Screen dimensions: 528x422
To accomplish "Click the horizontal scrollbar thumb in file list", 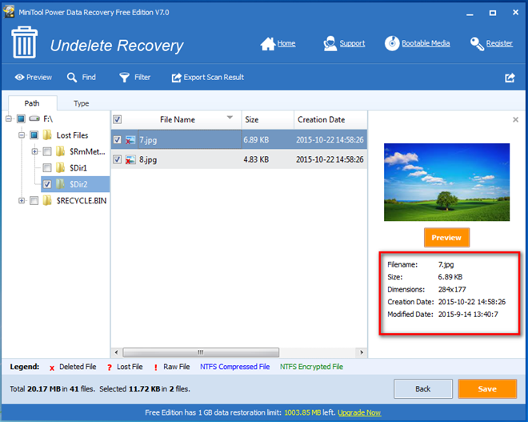I will click(x=201, y=352).
